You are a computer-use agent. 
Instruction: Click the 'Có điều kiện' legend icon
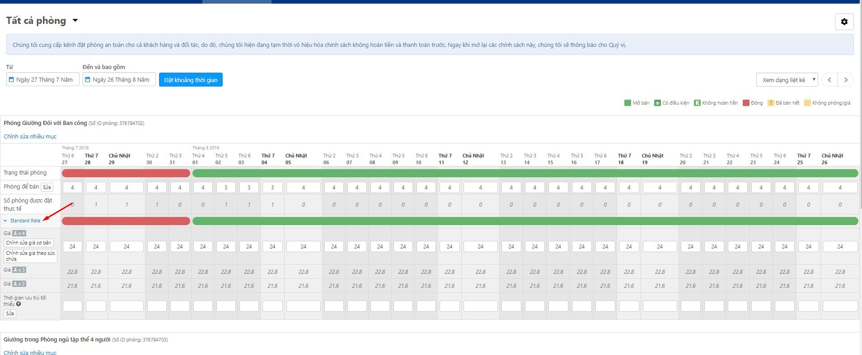tap(657, 103)
